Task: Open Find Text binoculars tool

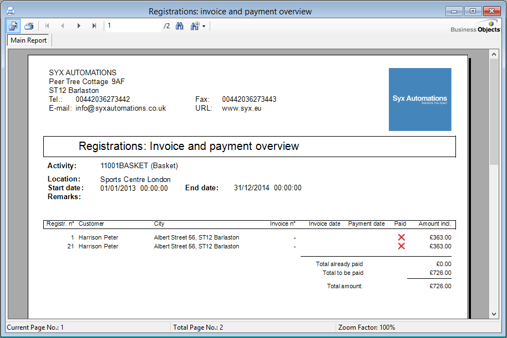Action: pyautogui.click(x=180, y=26)
